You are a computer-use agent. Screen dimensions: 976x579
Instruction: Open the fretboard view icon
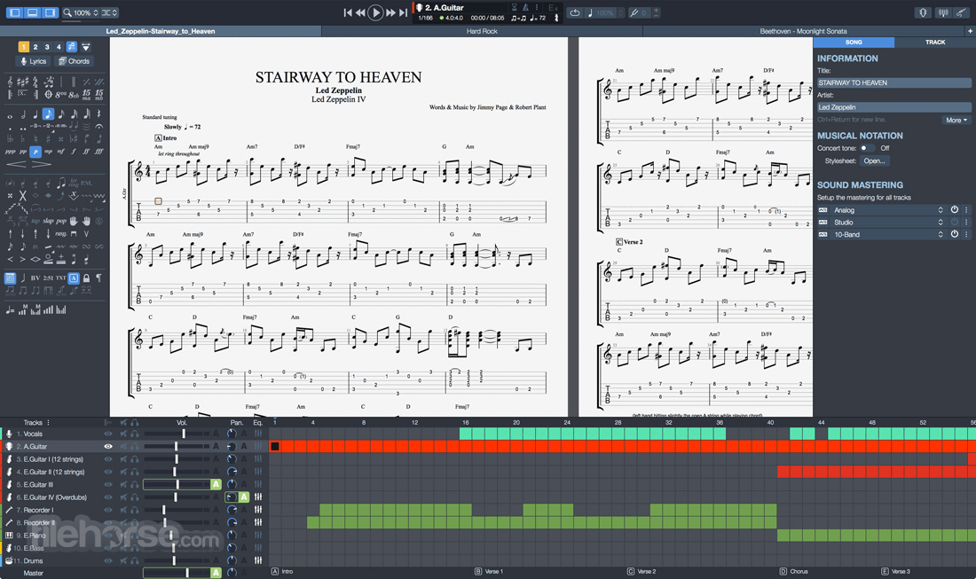[923, 12]
